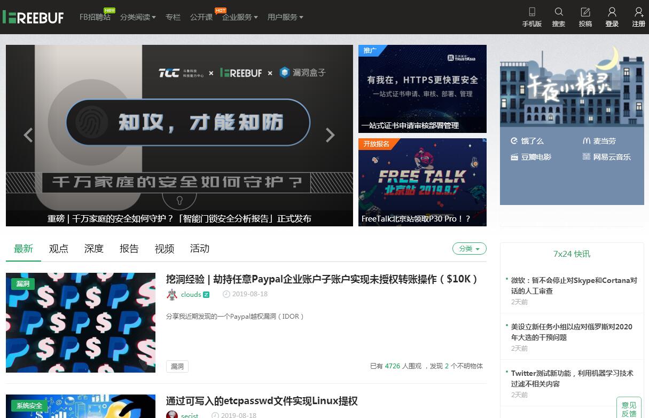Open the 公开课 menu item

[201, 17]
